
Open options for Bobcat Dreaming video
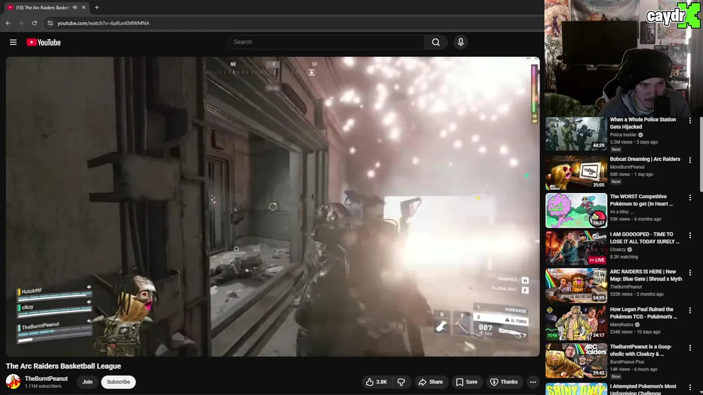click(x=690, y=160)
